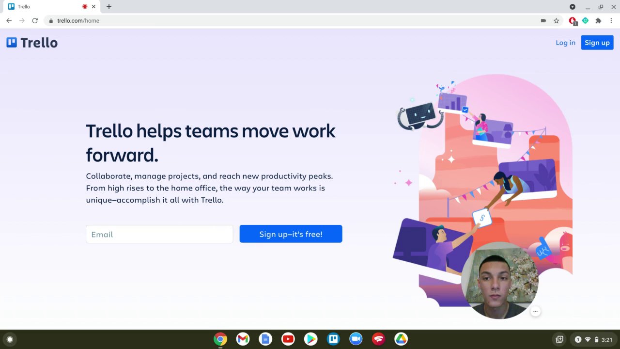Image resolution: width=620 pixels, height=349 pixels.
Task: Click the webcam video bubble
Action: pyautogui.click(x=500, y=280)
